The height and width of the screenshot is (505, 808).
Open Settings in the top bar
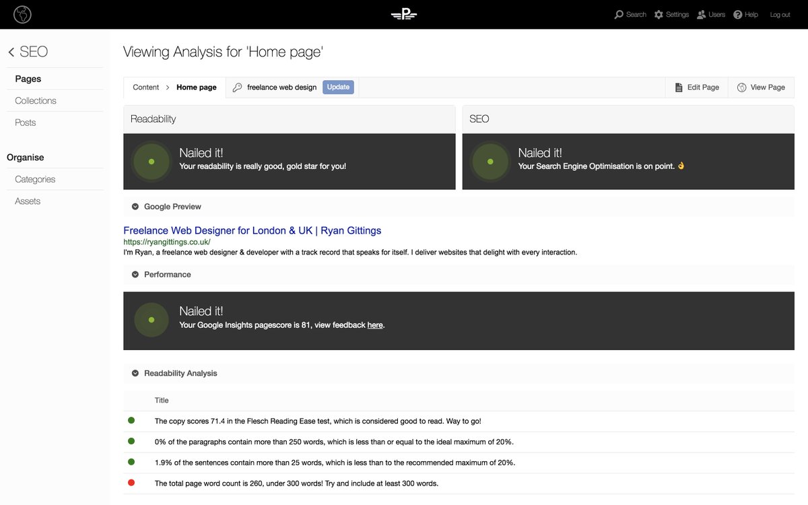671,14
